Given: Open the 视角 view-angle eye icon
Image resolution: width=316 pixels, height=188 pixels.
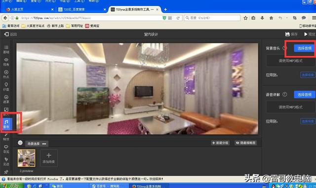Looking at the screenshot, I should click(x=6, y=62).
